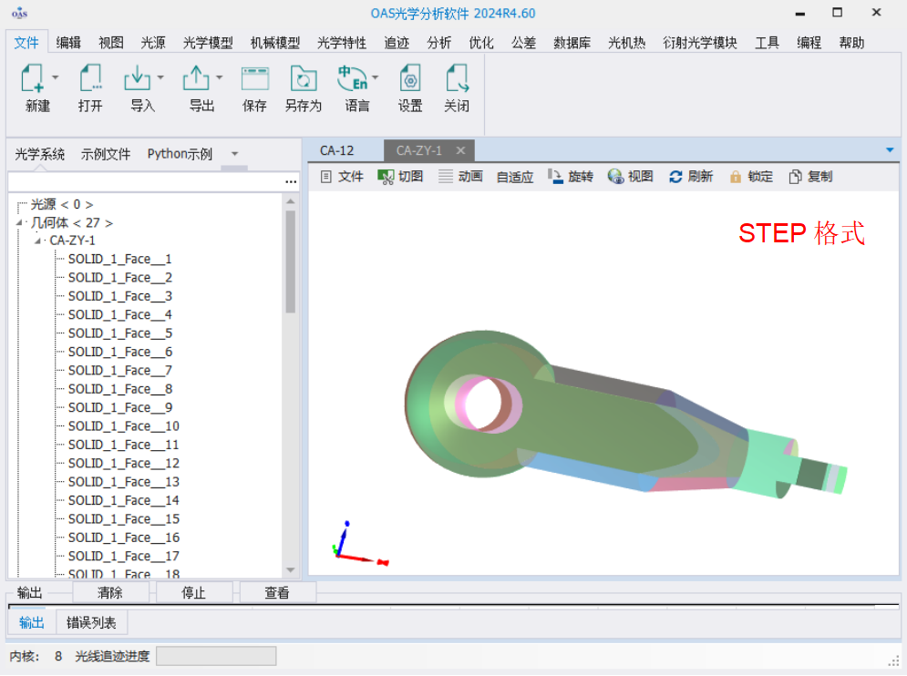This screenshot has width=907, height=676.
Task: Open the 文件 ribbon tab
Action: point(26,43)
